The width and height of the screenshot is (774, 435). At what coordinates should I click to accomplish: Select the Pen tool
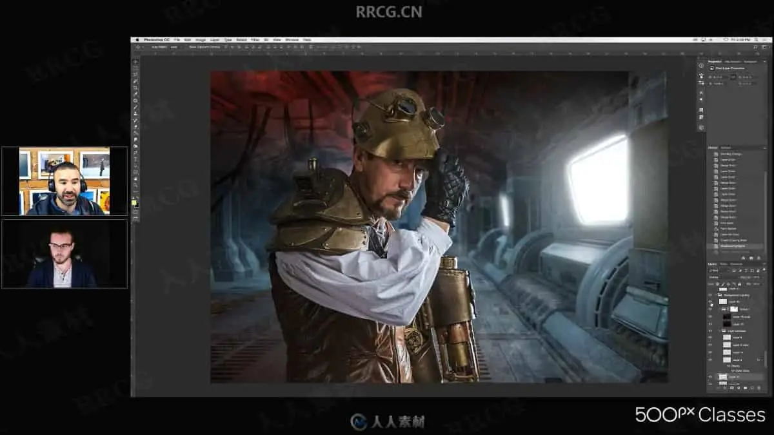135,153
